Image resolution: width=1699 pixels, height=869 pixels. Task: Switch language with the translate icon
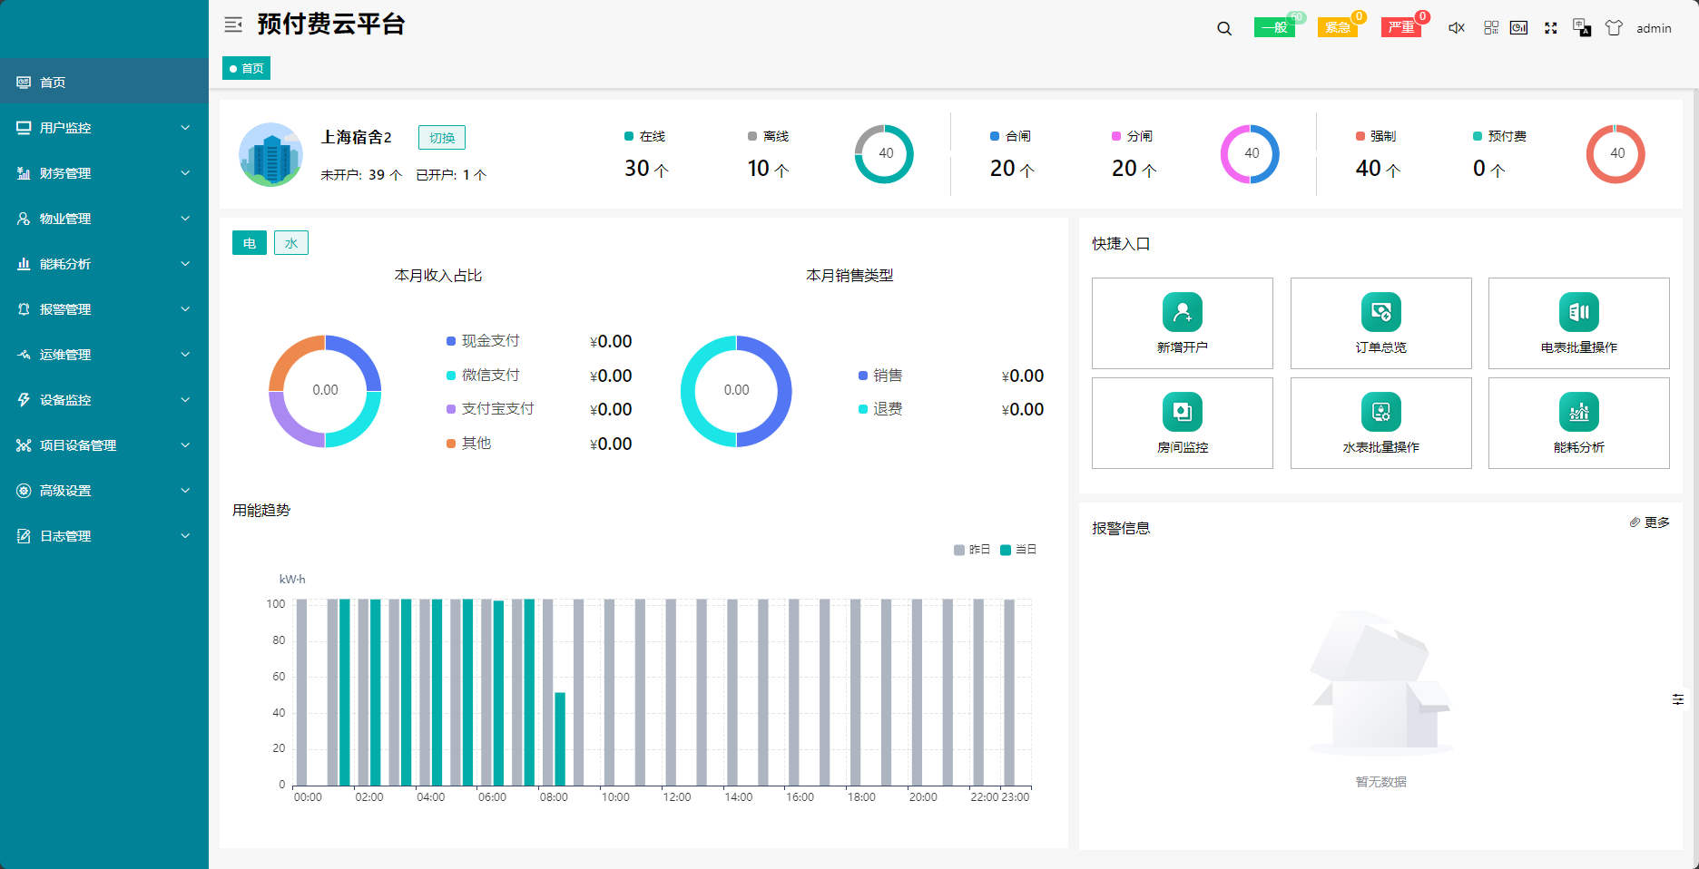(x=1582, y=28)
